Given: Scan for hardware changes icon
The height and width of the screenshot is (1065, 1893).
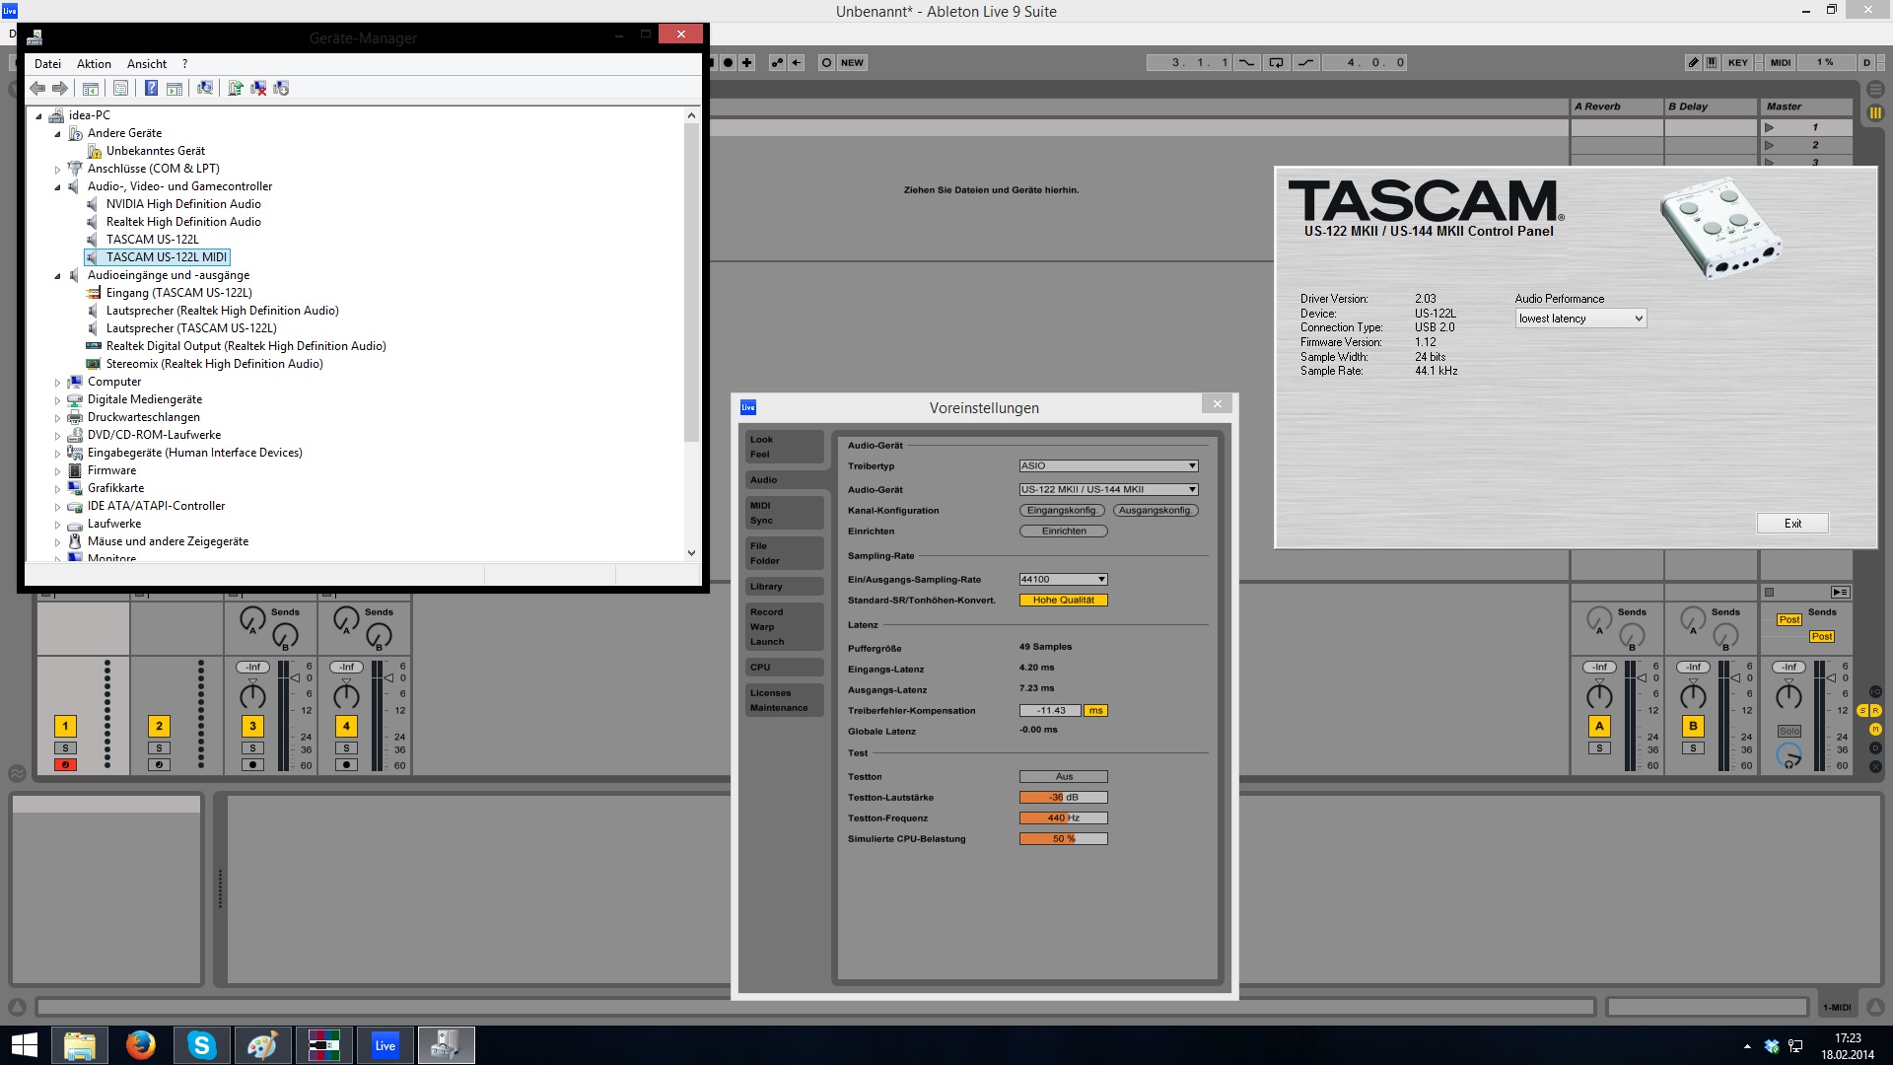Looking at the screenshot, I should point(205,89).
